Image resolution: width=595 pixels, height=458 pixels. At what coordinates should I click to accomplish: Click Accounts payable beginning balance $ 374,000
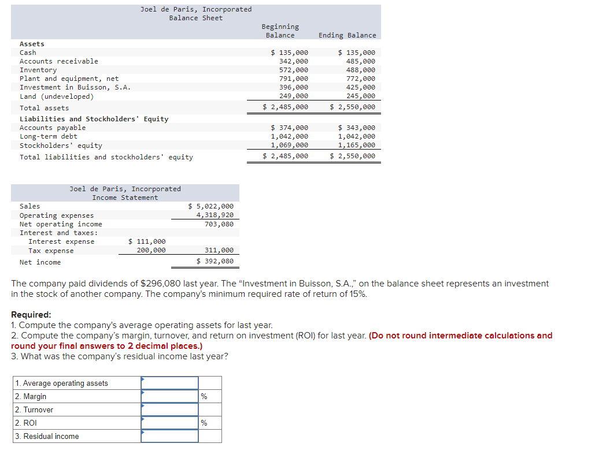pyautogui.click(x=290, y=128)
